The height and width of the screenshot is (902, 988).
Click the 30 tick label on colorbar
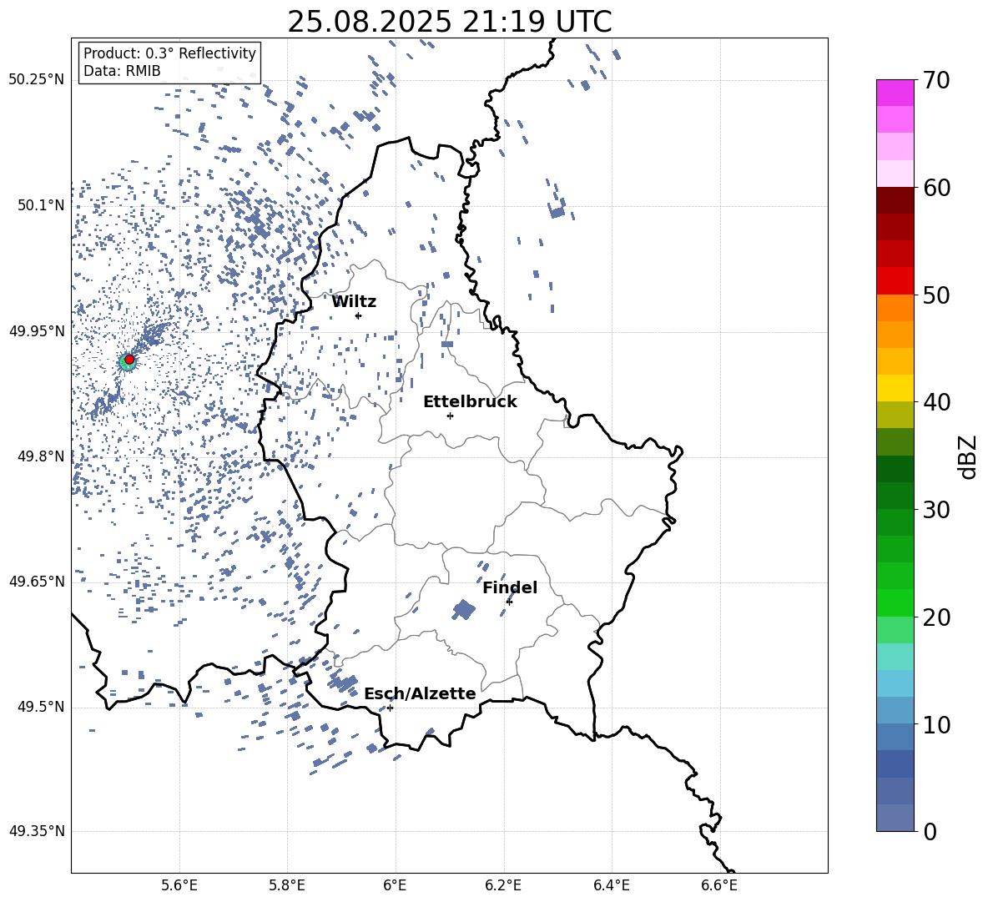tap(936, 510)
